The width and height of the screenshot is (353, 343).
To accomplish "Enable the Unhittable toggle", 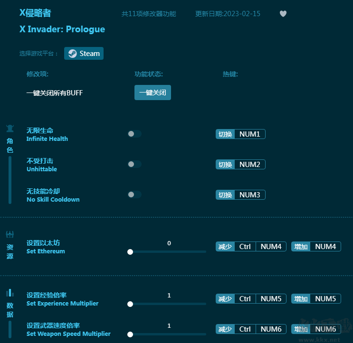I will coord(134,164).
